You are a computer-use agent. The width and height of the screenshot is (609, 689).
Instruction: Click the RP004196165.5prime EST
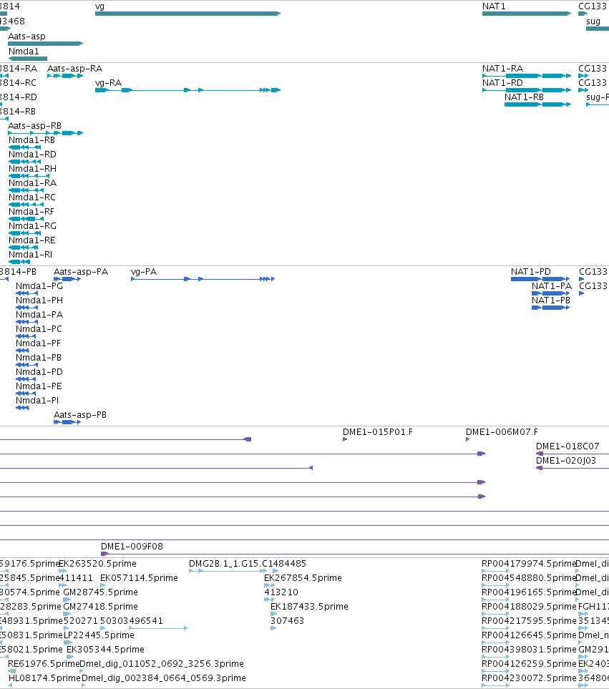click(496, 600)
